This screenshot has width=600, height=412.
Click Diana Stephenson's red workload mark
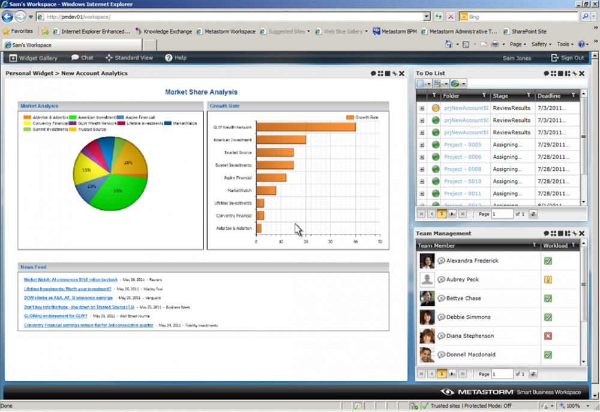click(548, 336)
